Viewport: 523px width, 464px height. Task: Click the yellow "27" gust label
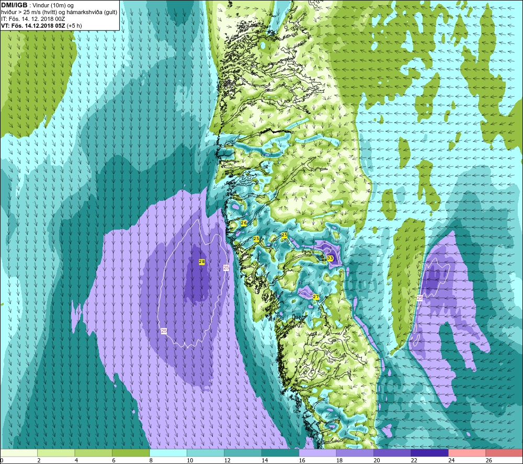315,297
